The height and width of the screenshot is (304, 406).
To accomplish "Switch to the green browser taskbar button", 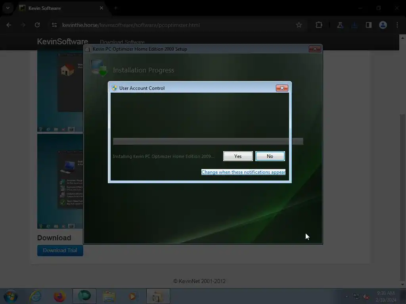I will point(84,296).
